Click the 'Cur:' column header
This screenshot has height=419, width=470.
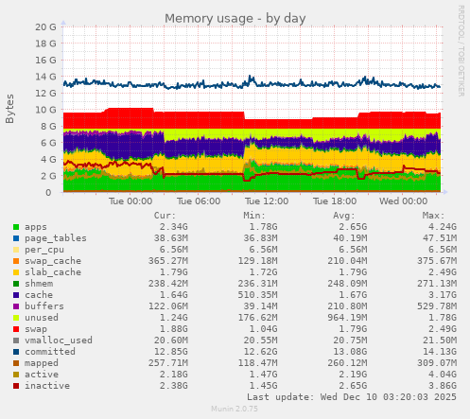click(165, 216)
